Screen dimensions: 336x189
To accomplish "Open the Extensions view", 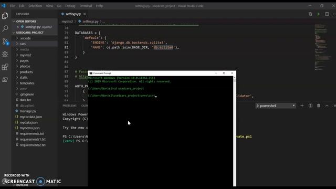I will click(x=5, y=67).
